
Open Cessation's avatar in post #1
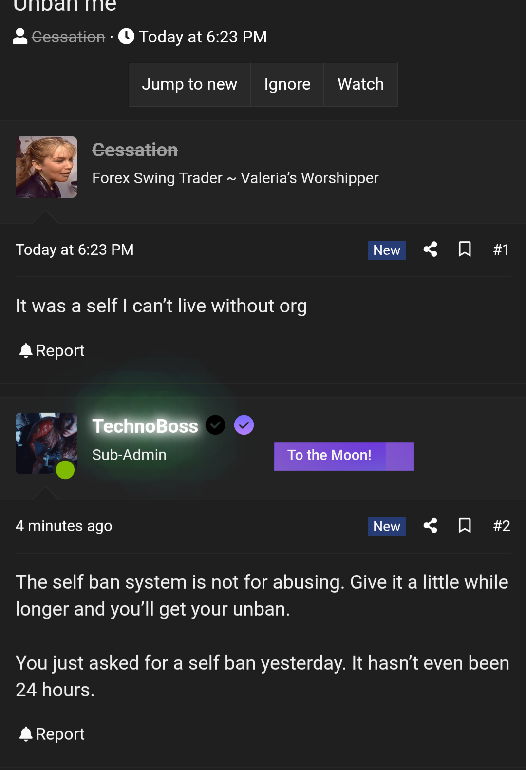46,167
